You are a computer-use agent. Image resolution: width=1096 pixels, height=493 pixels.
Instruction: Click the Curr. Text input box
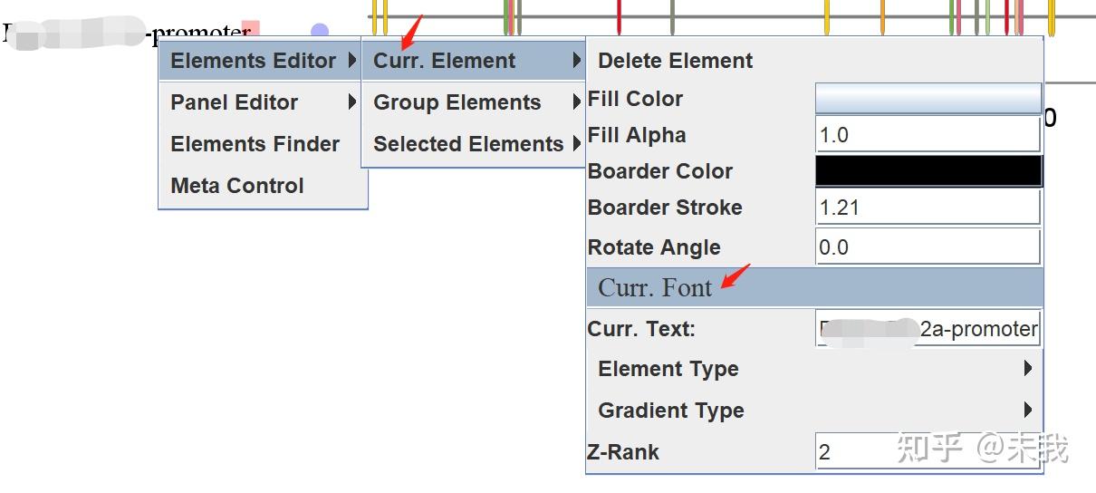pos(928,329)
